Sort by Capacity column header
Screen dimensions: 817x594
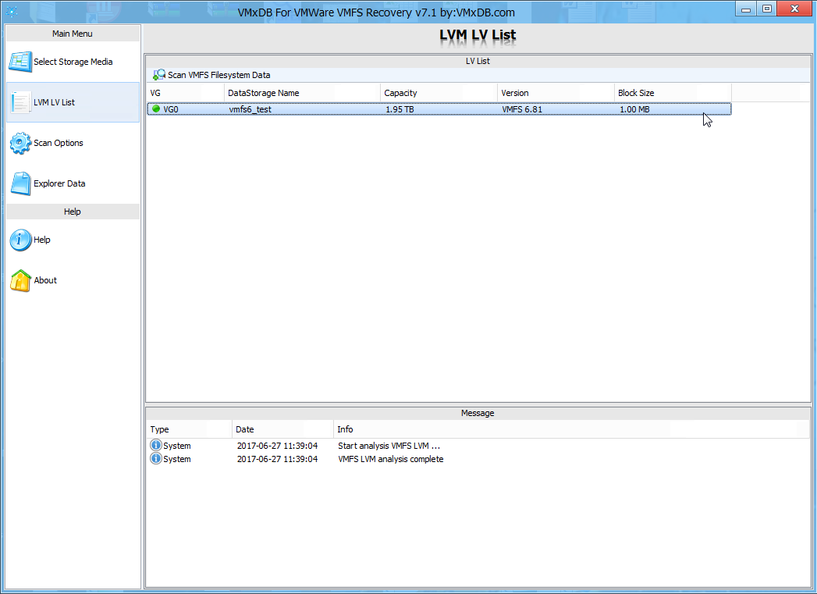tap(439, 93)
